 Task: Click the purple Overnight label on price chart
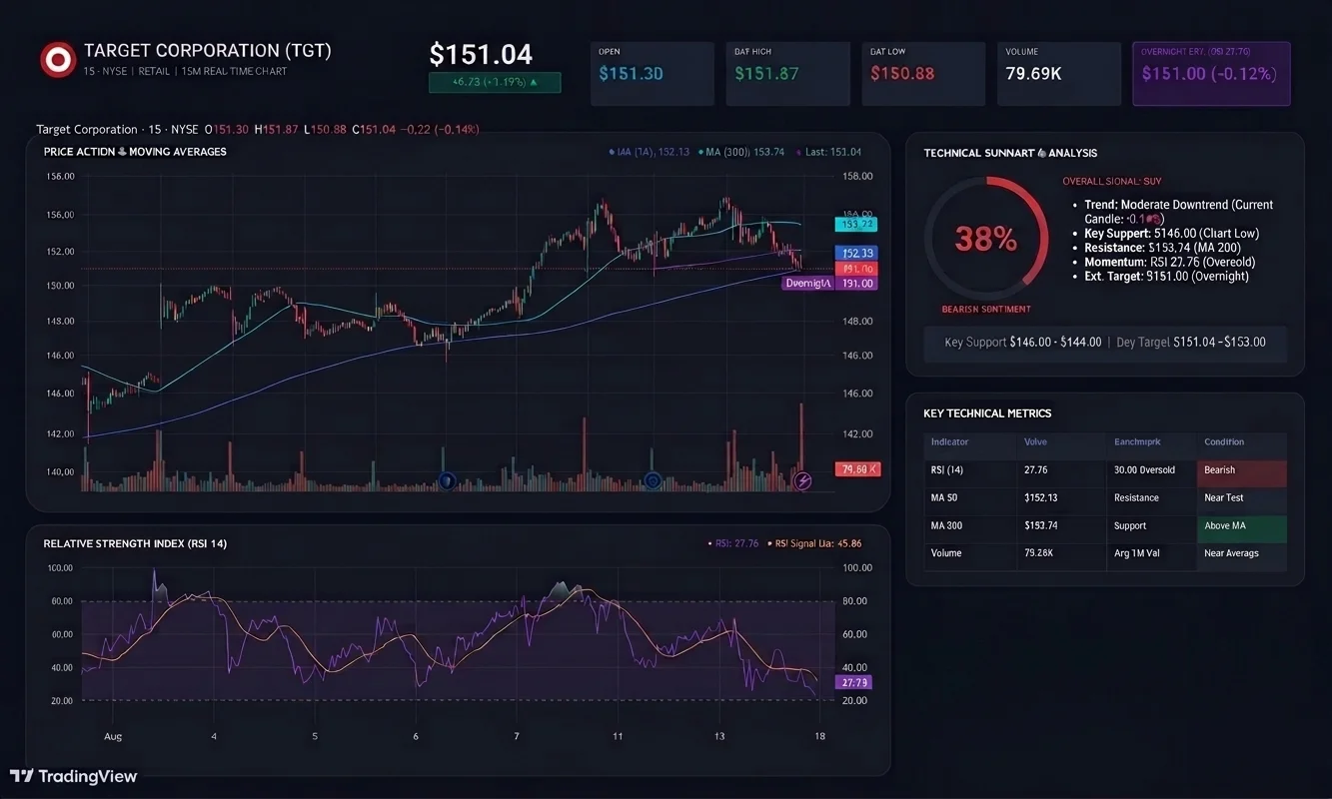(808, 284)
